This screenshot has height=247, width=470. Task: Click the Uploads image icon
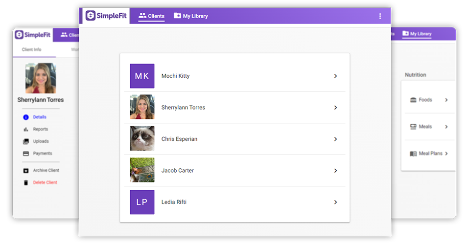[x=26, y=141]
